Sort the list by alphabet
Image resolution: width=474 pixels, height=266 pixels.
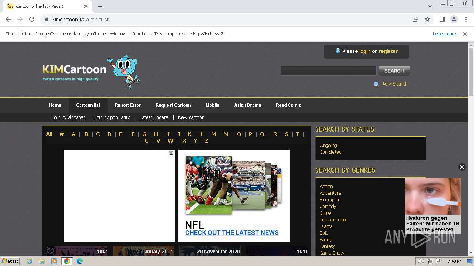click(68, 117)
